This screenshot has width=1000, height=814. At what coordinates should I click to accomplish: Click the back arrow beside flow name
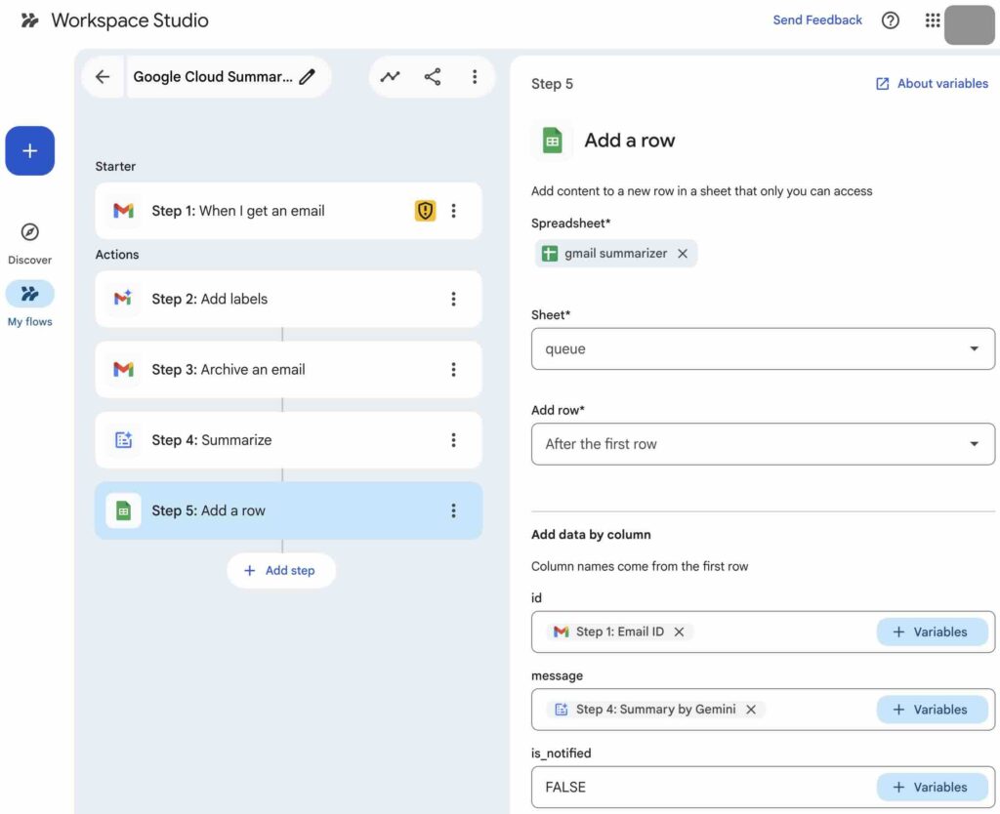pyautogui.click(x=103, y=77)
